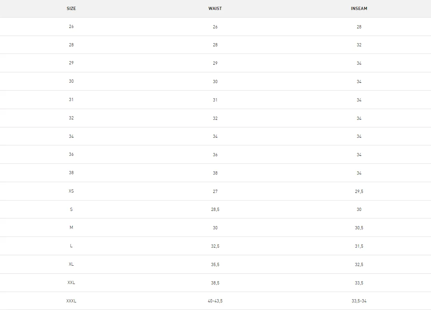Click the WAIST column header
Image resolution: width=431 pixels, height=310 pixels.
click(215, 8)
